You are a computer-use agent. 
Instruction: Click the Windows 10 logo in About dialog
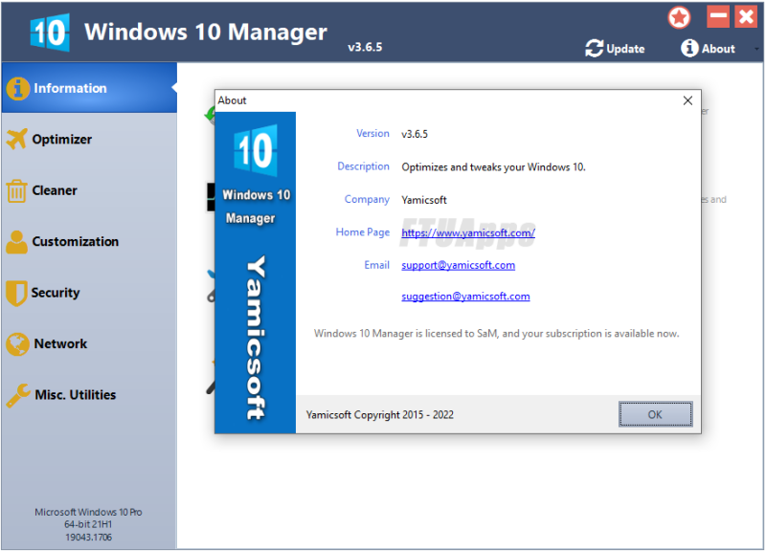pos(256,150)
